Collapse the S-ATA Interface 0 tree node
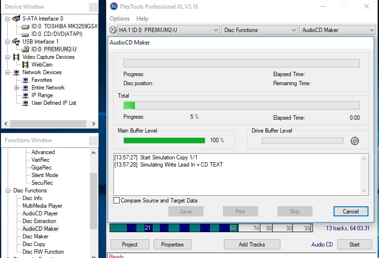The image size is (379, 258). [x=8, y=19]
